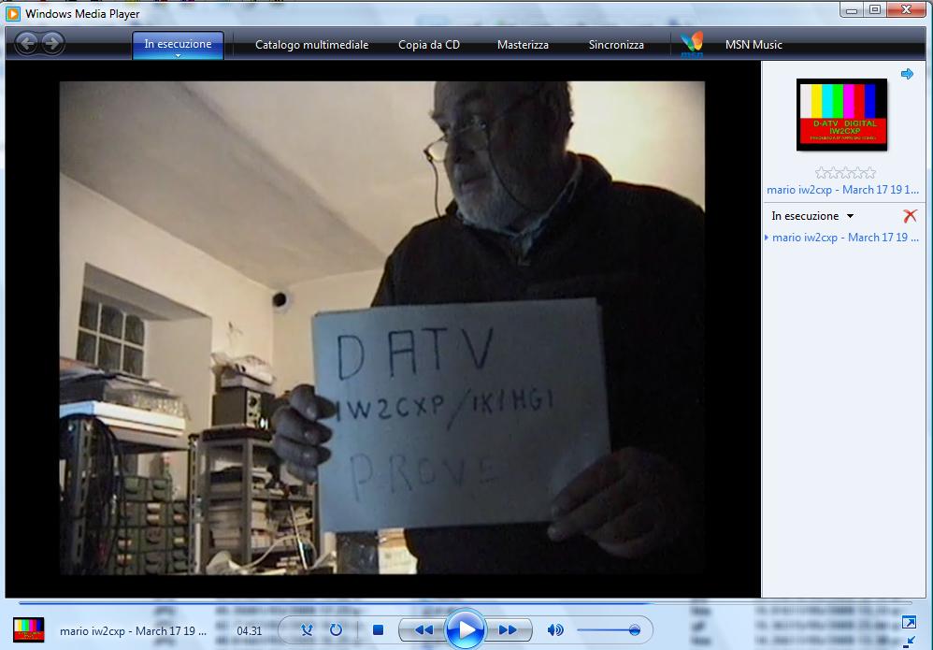Go forward with the Forward arrow
Image resolution: width=933 pixels, height=650 pixels.
52,43
